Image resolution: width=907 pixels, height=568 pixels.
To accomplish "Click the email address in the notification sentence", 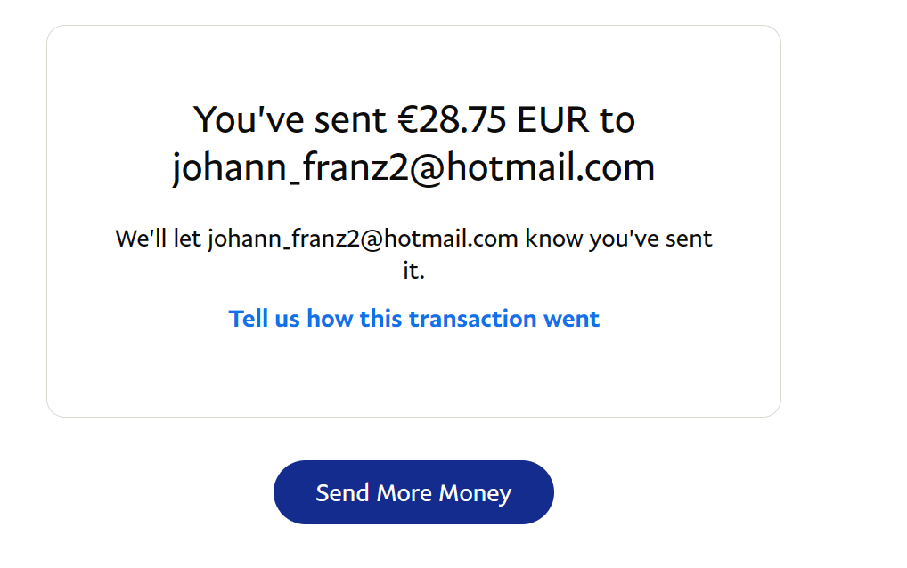I will pos(363,239).
